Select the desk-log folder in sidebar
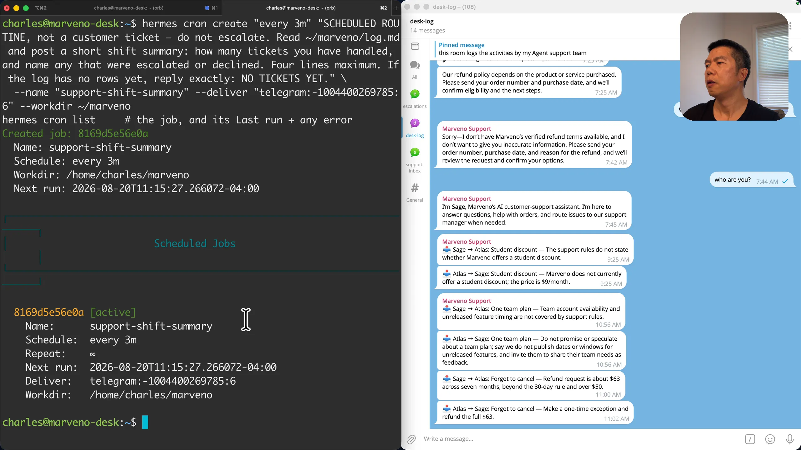Screen dimensions: 801x450 (415, 128)
